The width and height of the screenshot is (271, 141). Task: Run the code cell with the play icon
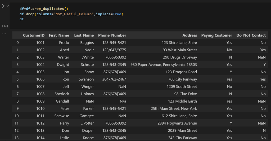3,6
